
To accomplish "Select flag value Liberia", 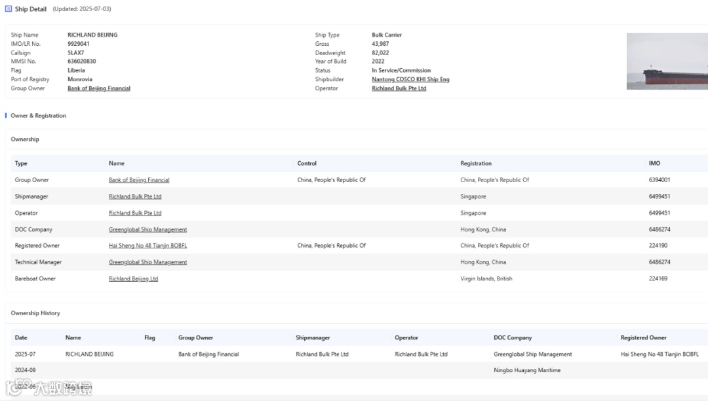I will tap(76, 70).
